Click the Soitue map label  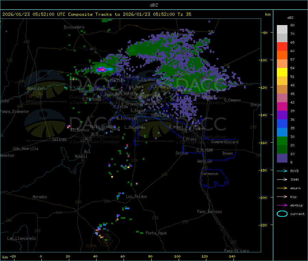[x=182, y=153]
